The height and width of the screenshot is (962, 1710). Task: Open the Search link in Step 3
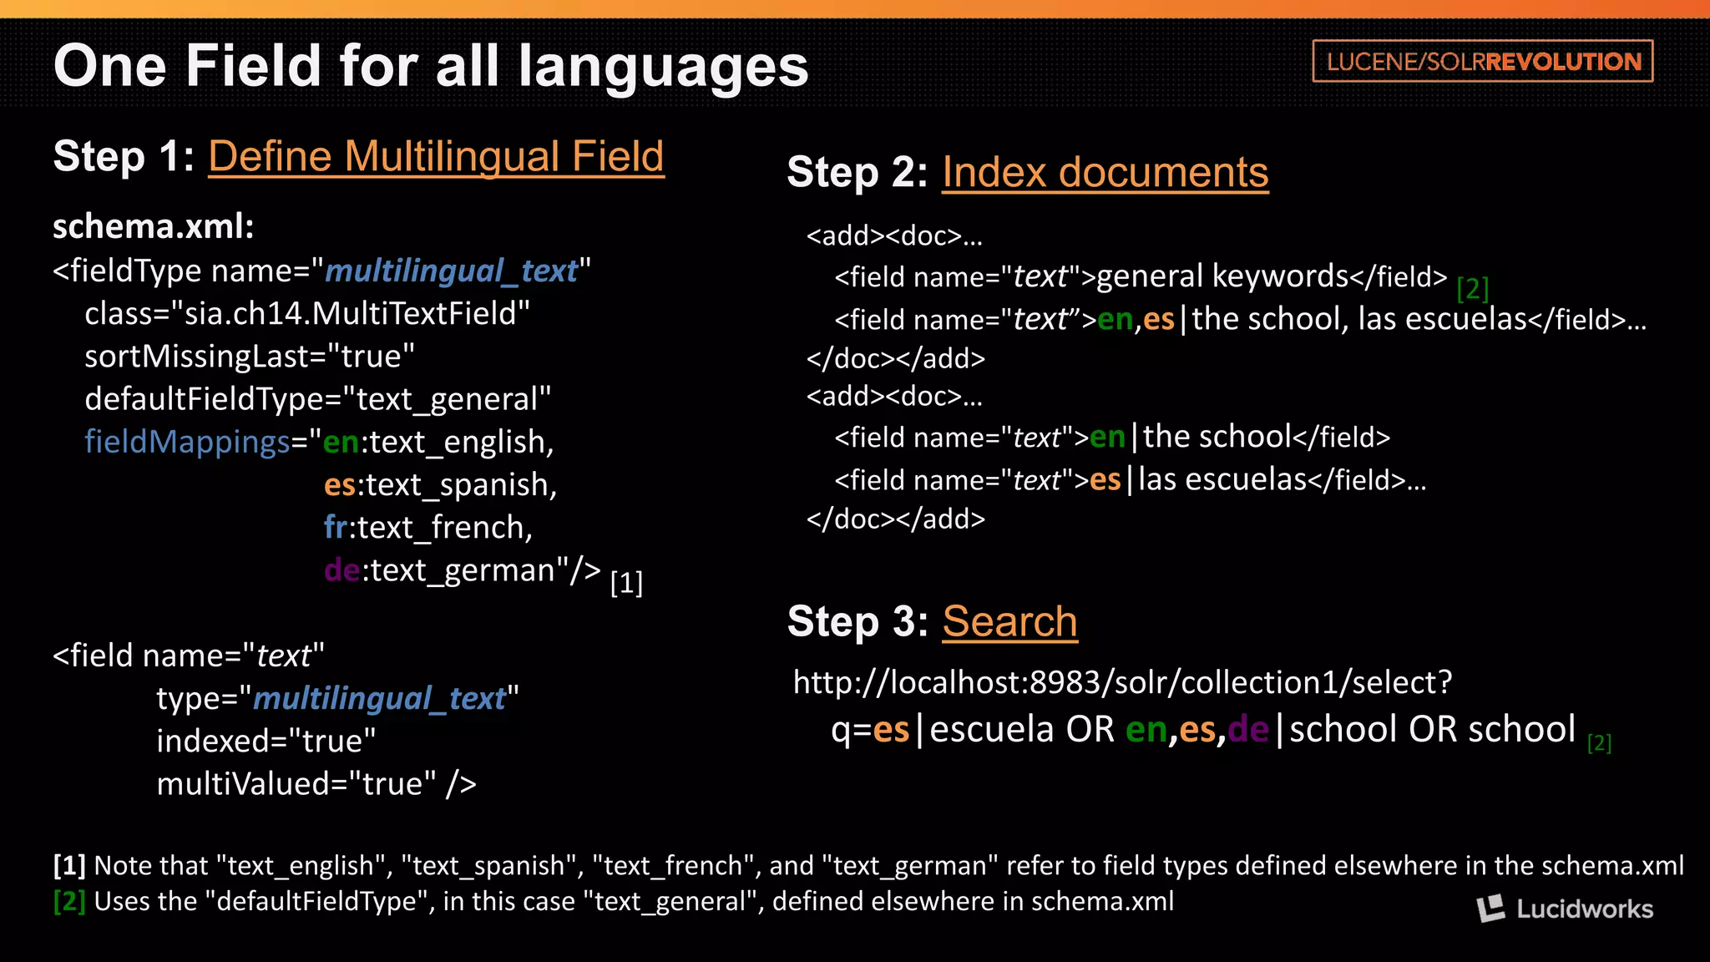coord(1010,622)
